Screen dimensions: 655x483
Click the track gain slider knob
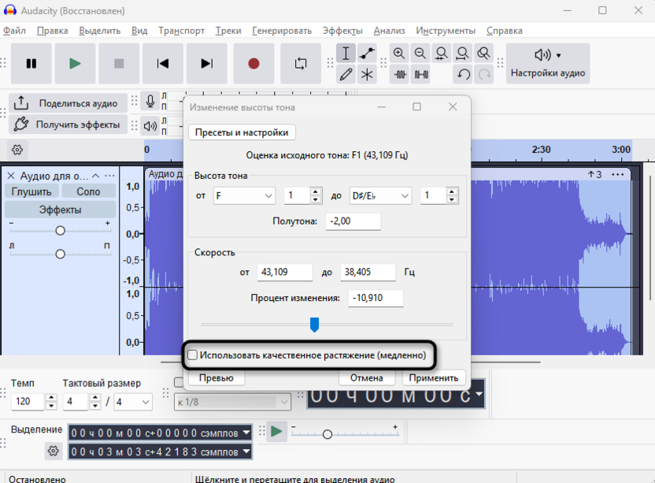click(60, 230)
